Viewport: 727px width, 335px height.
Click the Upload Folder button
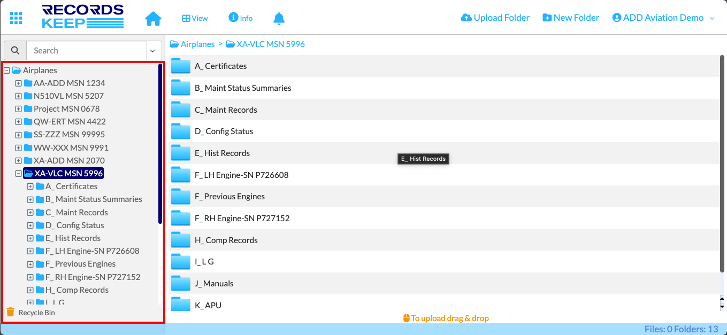[x=495, y=18]
